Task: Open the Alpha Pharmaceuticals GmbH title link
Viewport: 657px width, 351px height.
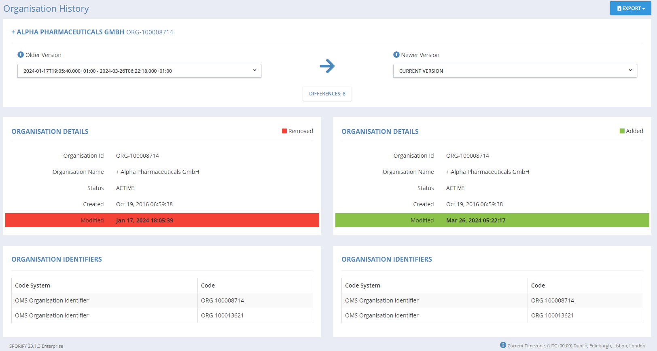Action: pyautogui.click(x=68, y=32)
